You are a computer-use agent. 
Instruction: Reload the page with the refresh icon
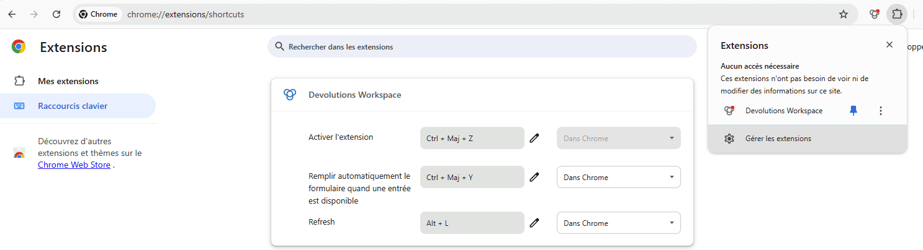(x=56, y=14)
